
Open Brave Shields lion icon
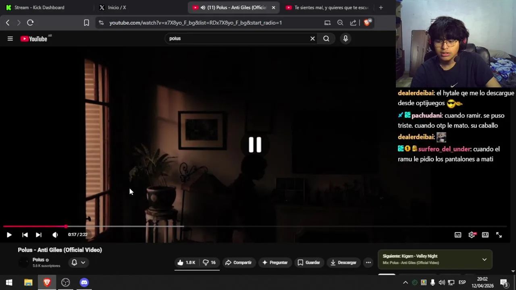tap(367, 23)
